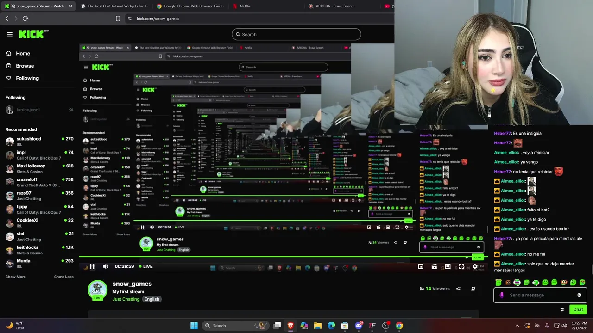
Task: Open chat settings gear beside Chat button
Action: click(x=562, y=310)
